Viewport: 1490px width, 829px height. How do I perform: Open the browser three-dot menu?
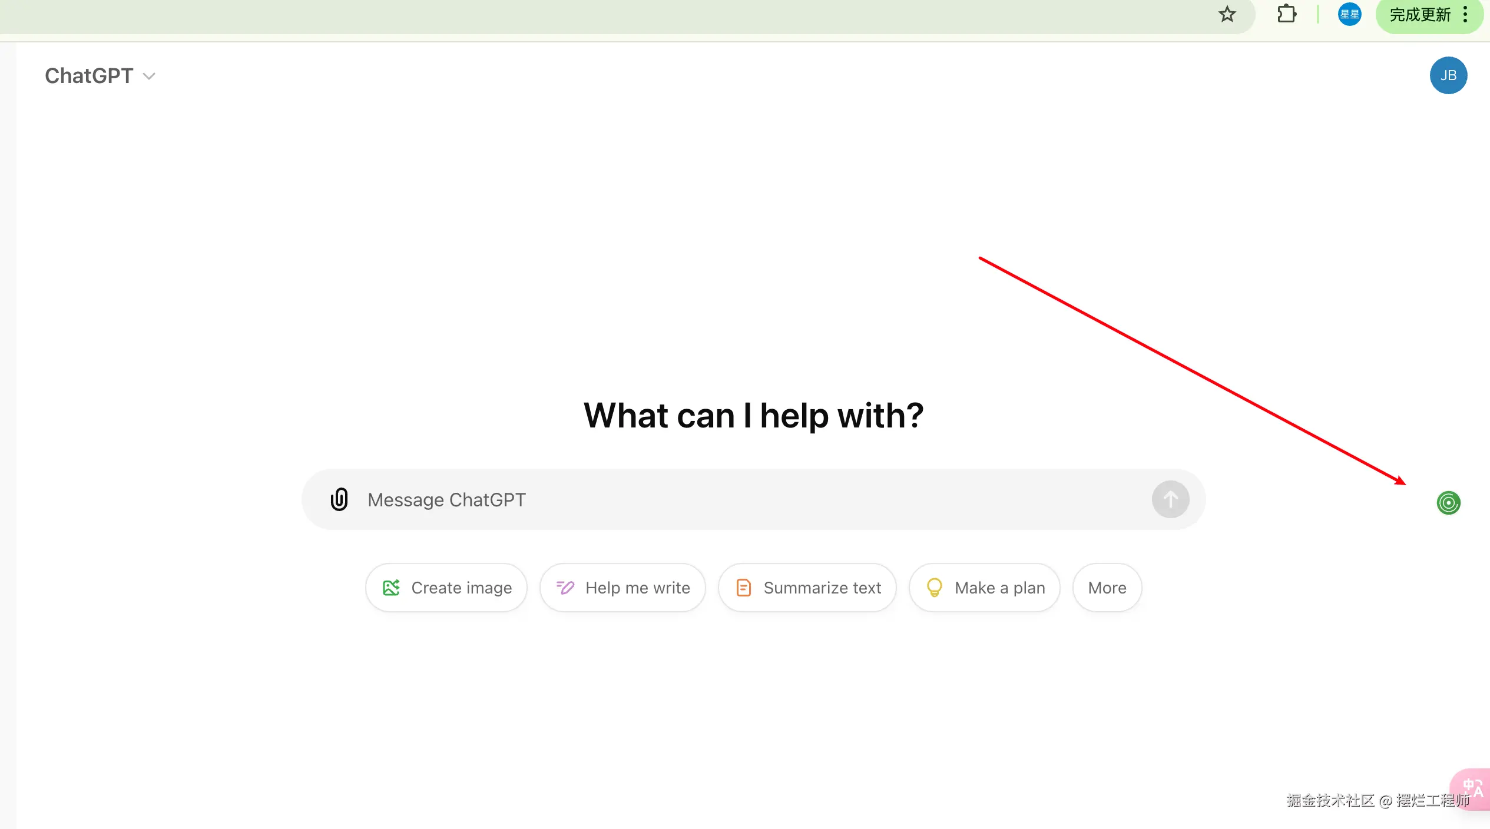coord(1466,15)
